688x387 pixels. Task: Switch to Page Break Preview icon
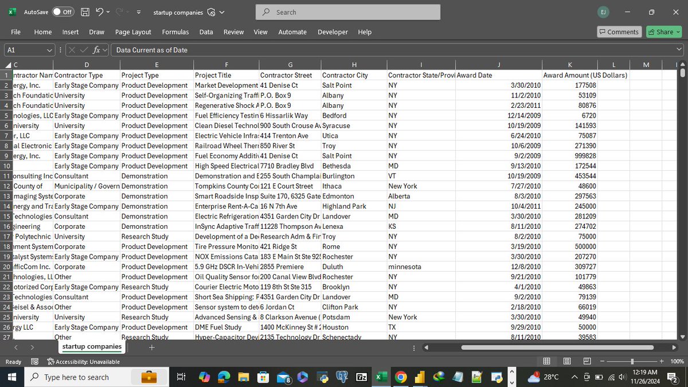587,361
